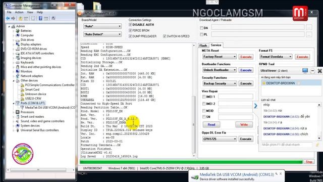This screenshot has height=182, width=323.
Task: Check the IMEI 2 checkbox
Action: coord(204,104)
